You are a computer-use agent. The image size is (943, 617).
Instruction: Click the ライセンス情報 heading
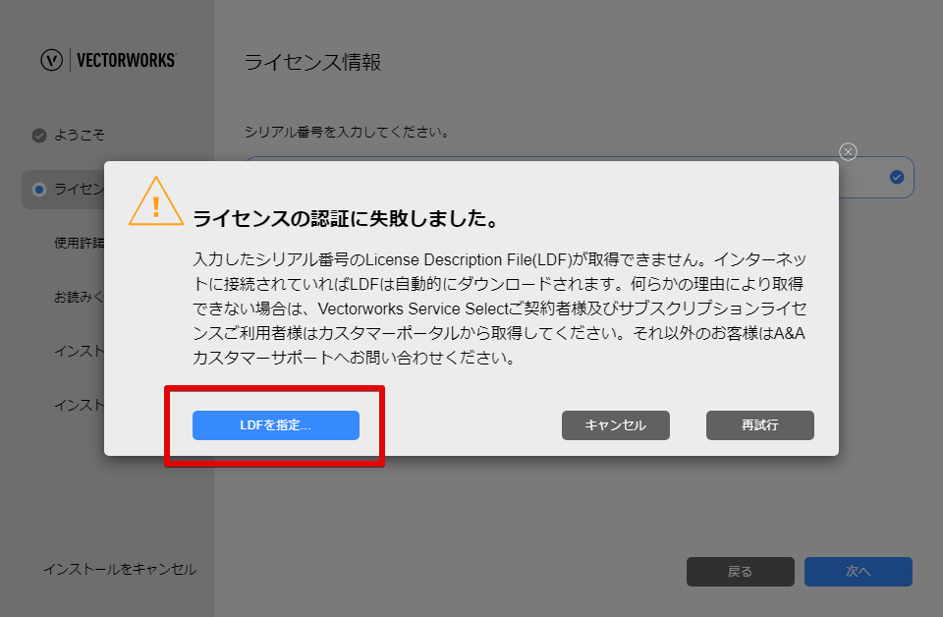coord(312,62)
